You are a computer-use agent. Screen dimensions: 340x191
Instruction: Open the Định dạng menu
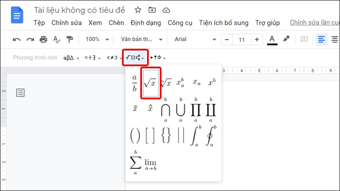pyautogui.click(x=146, y=23)
